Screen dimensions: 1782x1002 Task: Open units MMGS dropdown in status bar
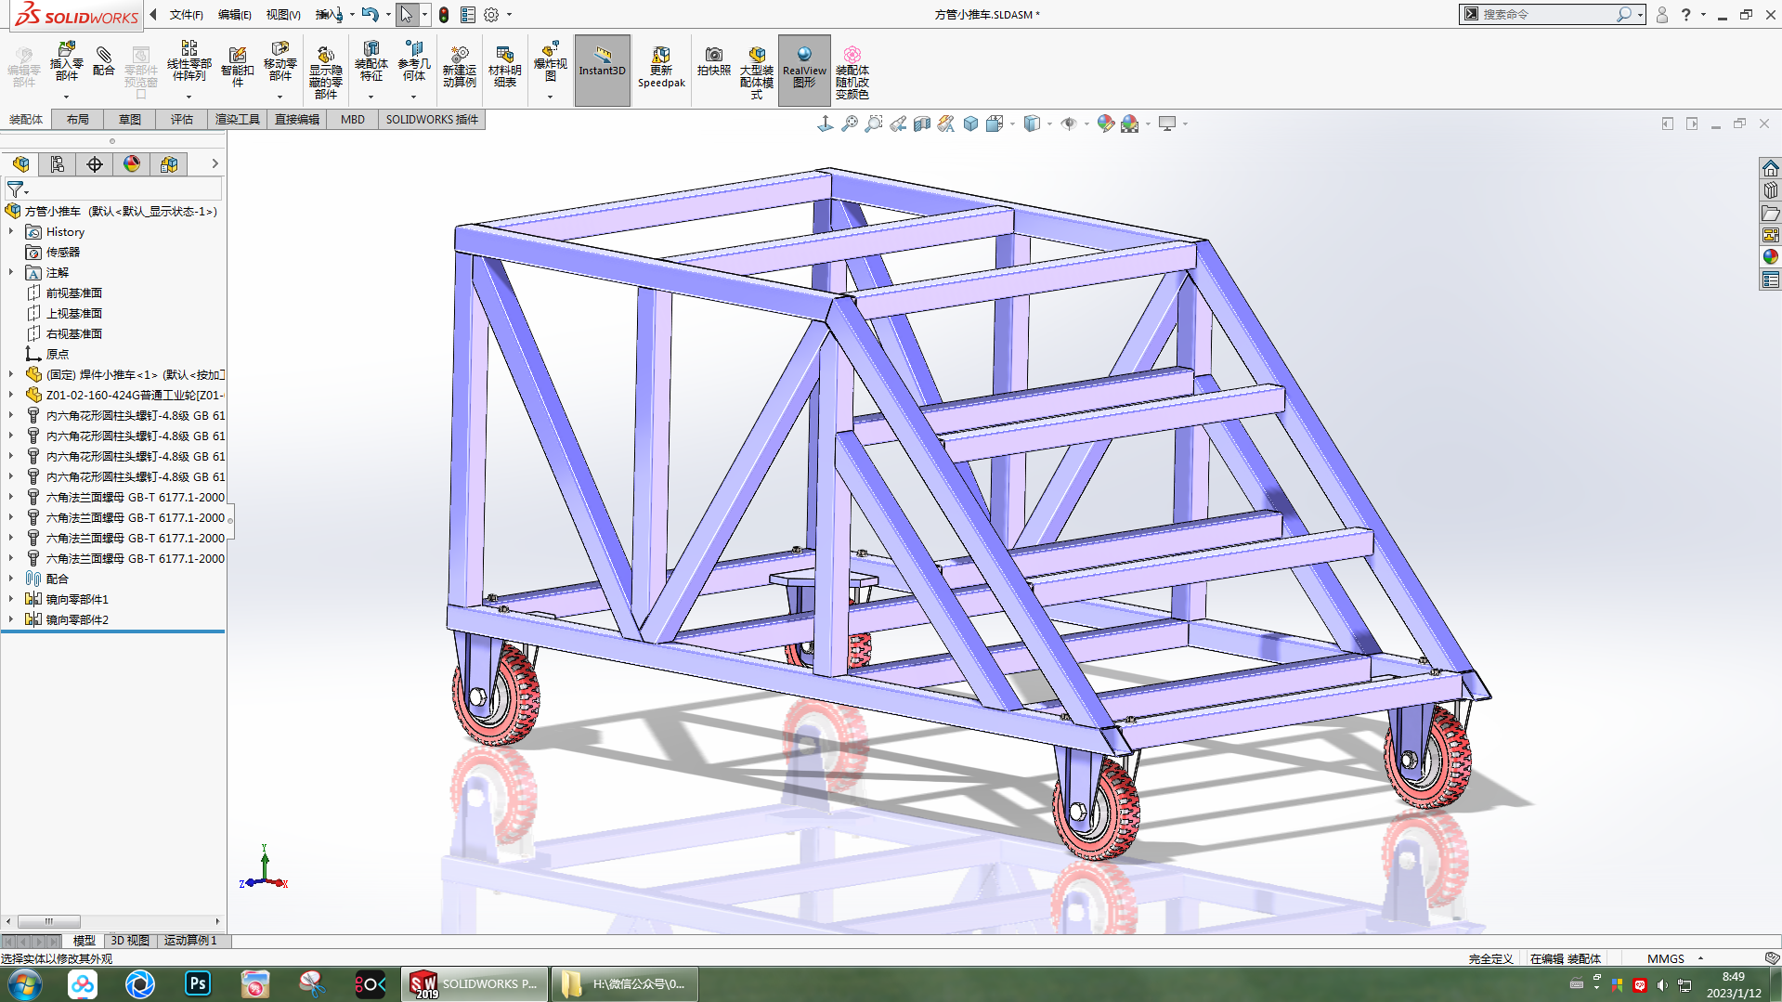pos(1700,958)
